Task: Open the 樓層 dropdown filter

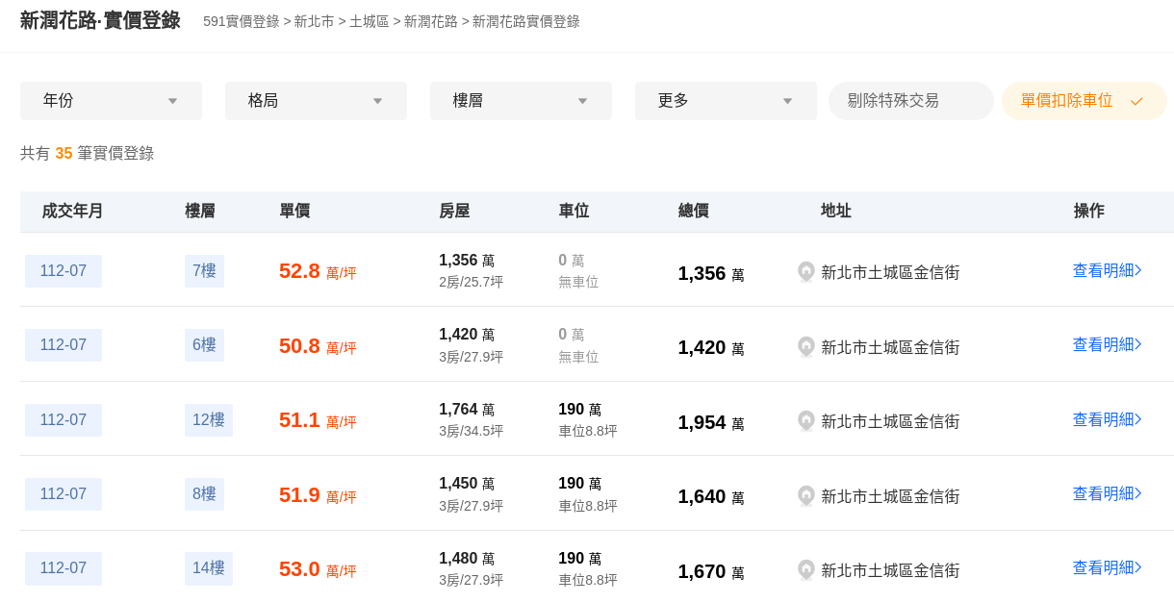Action: click(x=521, y=101)
